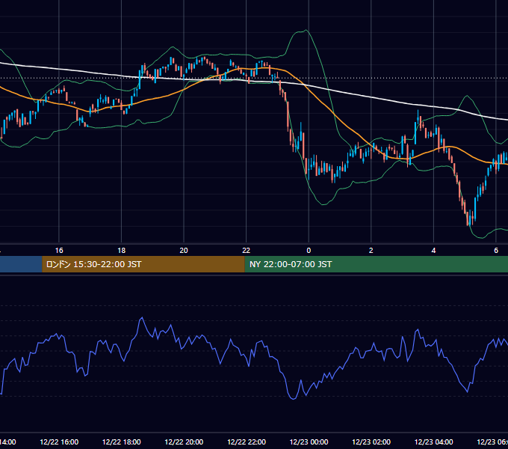Click the 6 hour label on the chart axis
Viewport: 508px width, 449px height.
496,251
